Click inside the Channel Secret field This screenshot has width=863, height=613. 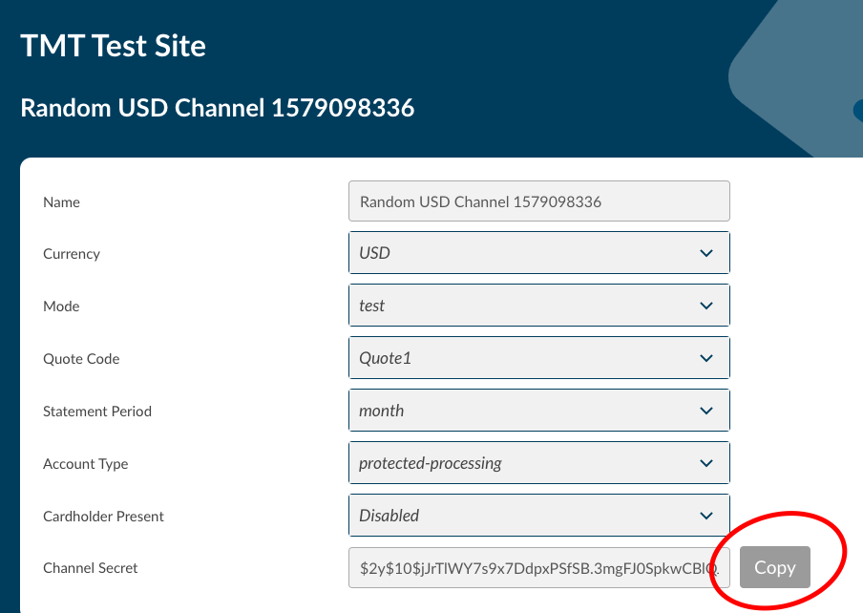click(x=538, y=568)
